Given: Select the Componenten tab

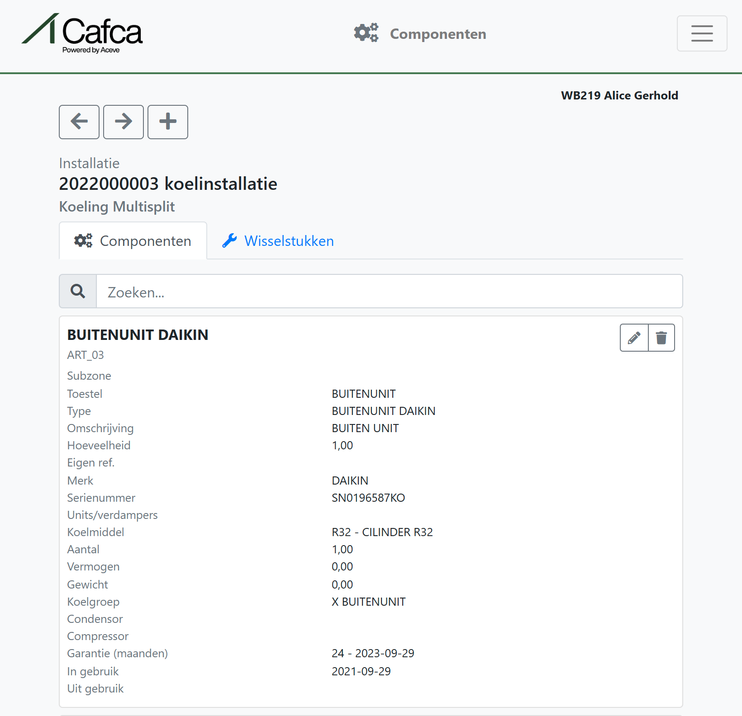Looking at the screenshot, I should (133, 240).
